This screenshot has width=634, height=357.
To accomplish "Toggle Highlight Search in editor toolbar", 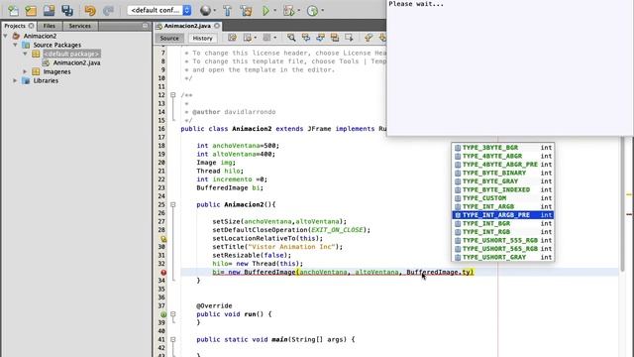I will click(335, 38).
